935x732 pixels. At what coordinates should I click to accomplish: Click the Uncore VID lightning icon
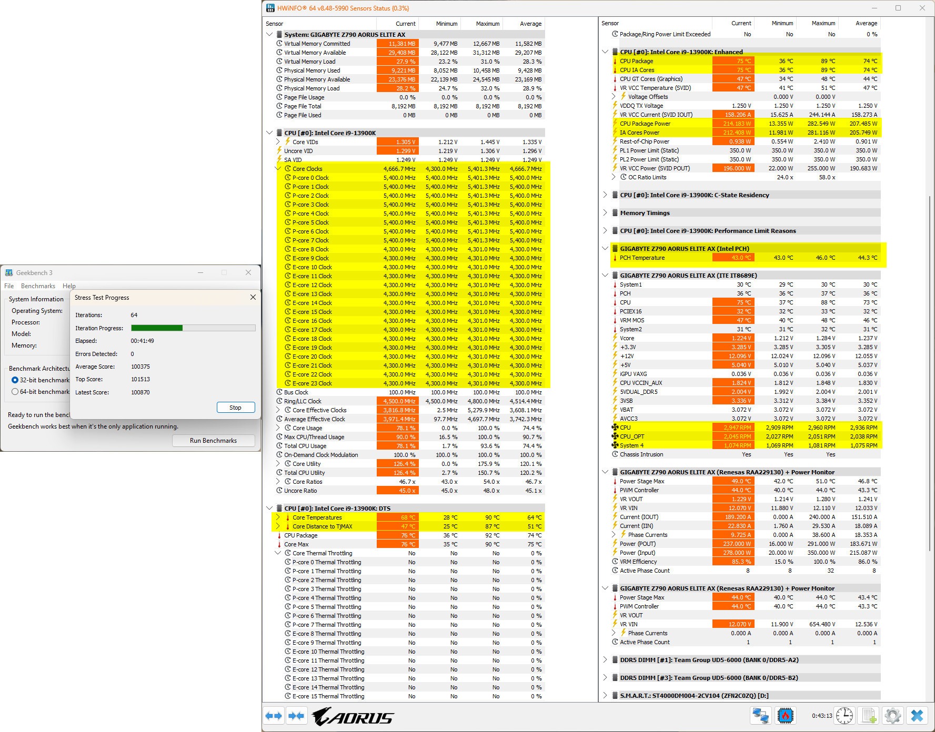click(279, 151)
